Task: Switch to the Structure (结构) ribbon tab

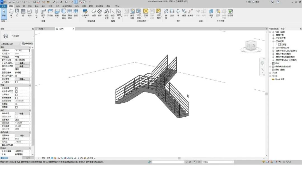Action: click(x=18, y=6)
